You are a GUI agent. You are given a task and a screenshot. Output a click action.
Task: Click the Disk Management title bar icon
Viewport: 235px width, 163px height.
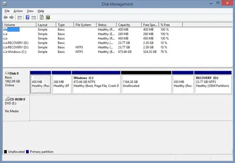point(5,4)
